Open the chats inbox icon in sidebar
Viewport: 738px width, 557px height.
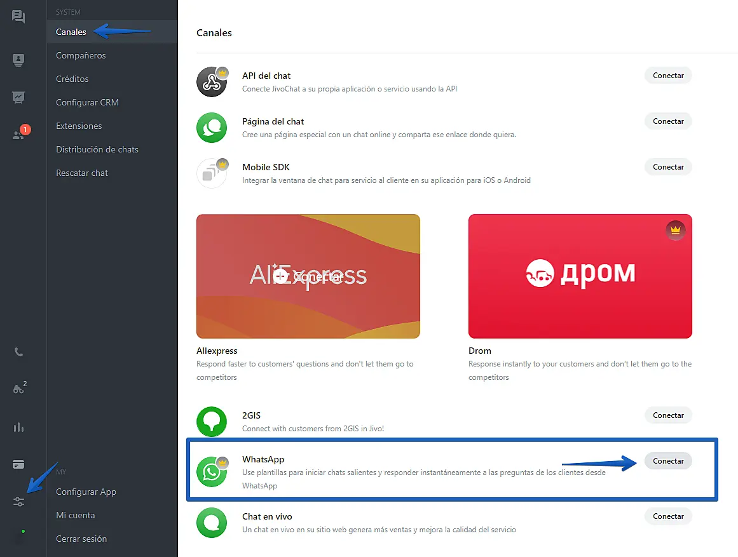point(18,17)
